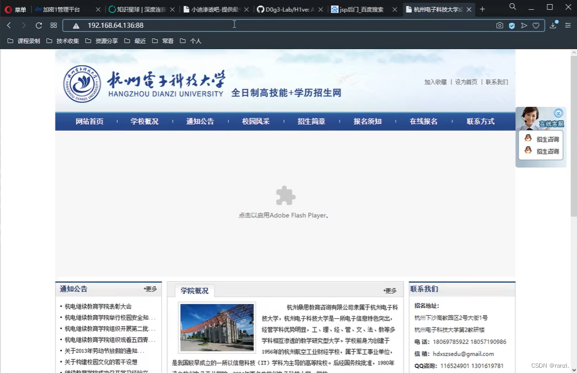Open notice 关于2013年劳动节放假的通知
The width and height of the screenshot is (577, 373).
tap(105, 351)
